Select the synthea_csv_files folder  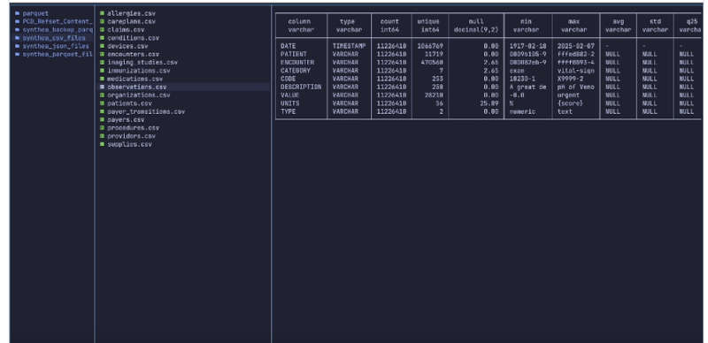click(54, 38)
